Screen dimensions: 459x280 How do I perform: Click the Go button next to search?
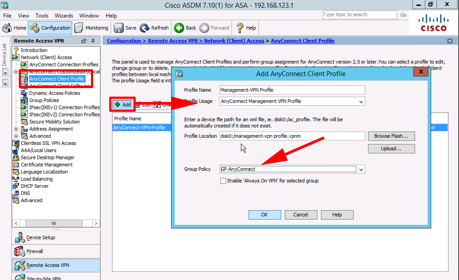tap(403, 15)
